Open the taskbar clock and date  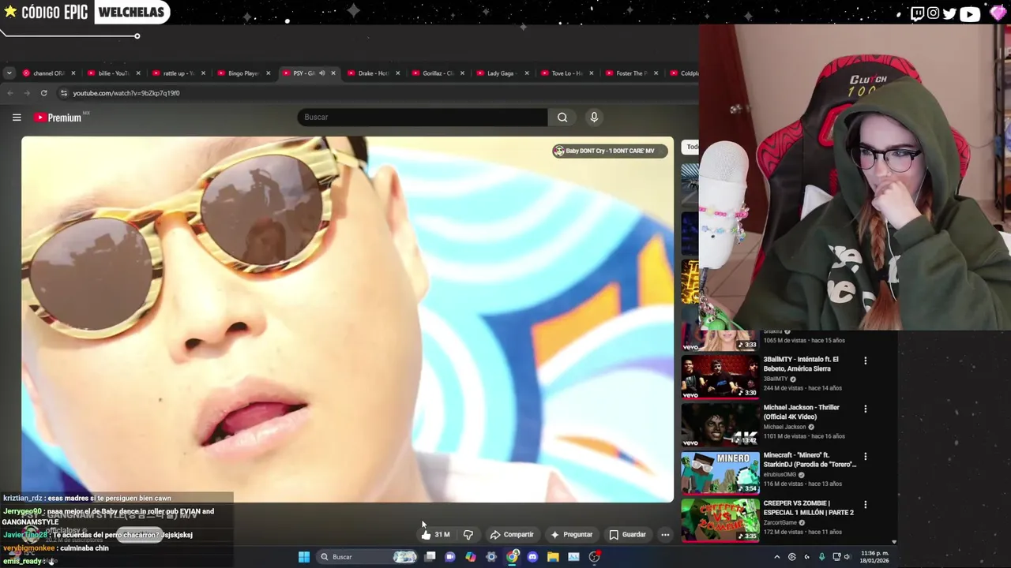pyautogui.click(x=874, y=557)
